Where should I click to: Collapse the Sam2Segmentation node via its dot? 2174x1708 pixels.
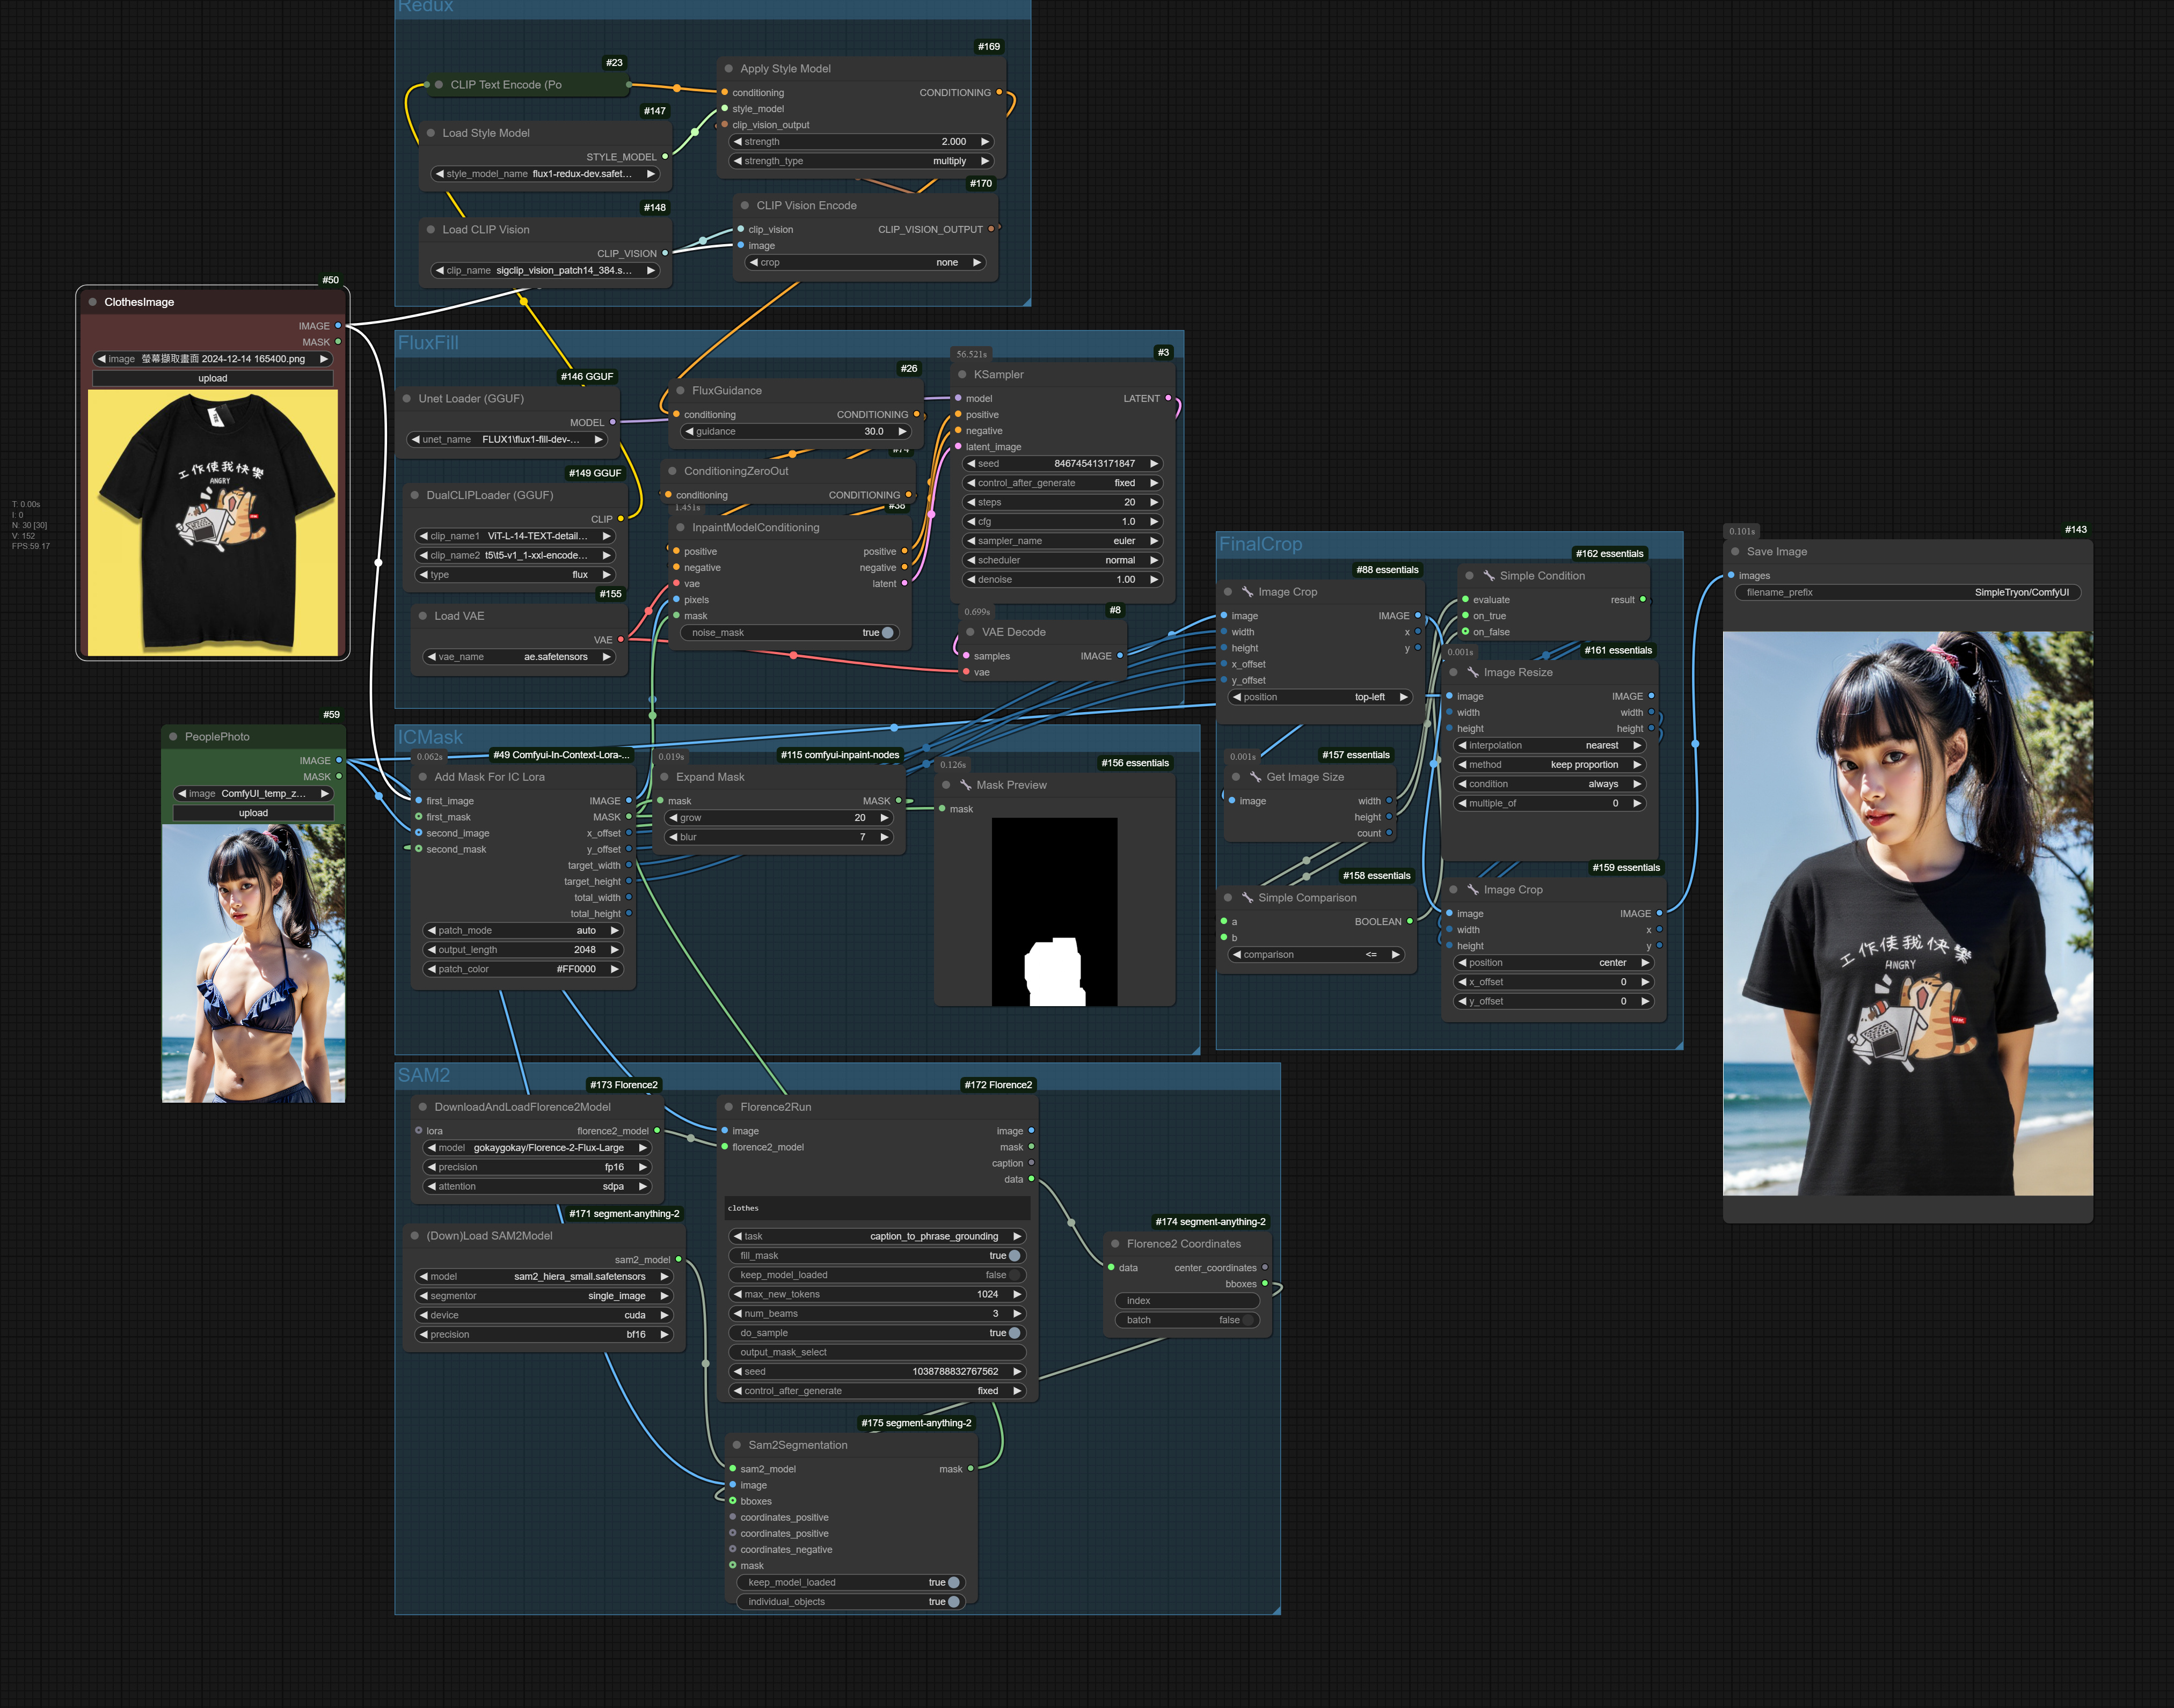tap(738, 1445)
